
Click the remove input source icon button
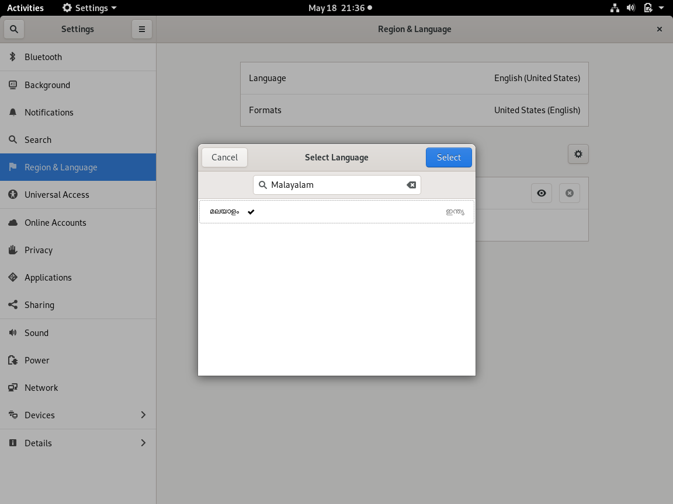[x=569, y=193]
